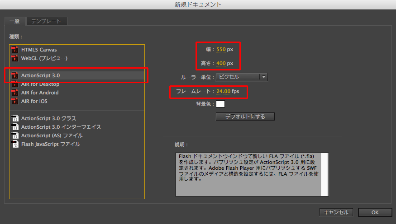Click the フレームレート value 24.00
This screenshot has width=396, height=224.
(224, 91)
